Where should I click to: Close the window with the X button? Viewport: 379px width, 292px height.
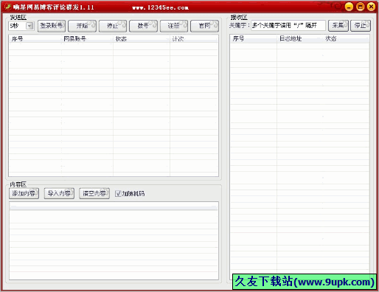[372, 7]
